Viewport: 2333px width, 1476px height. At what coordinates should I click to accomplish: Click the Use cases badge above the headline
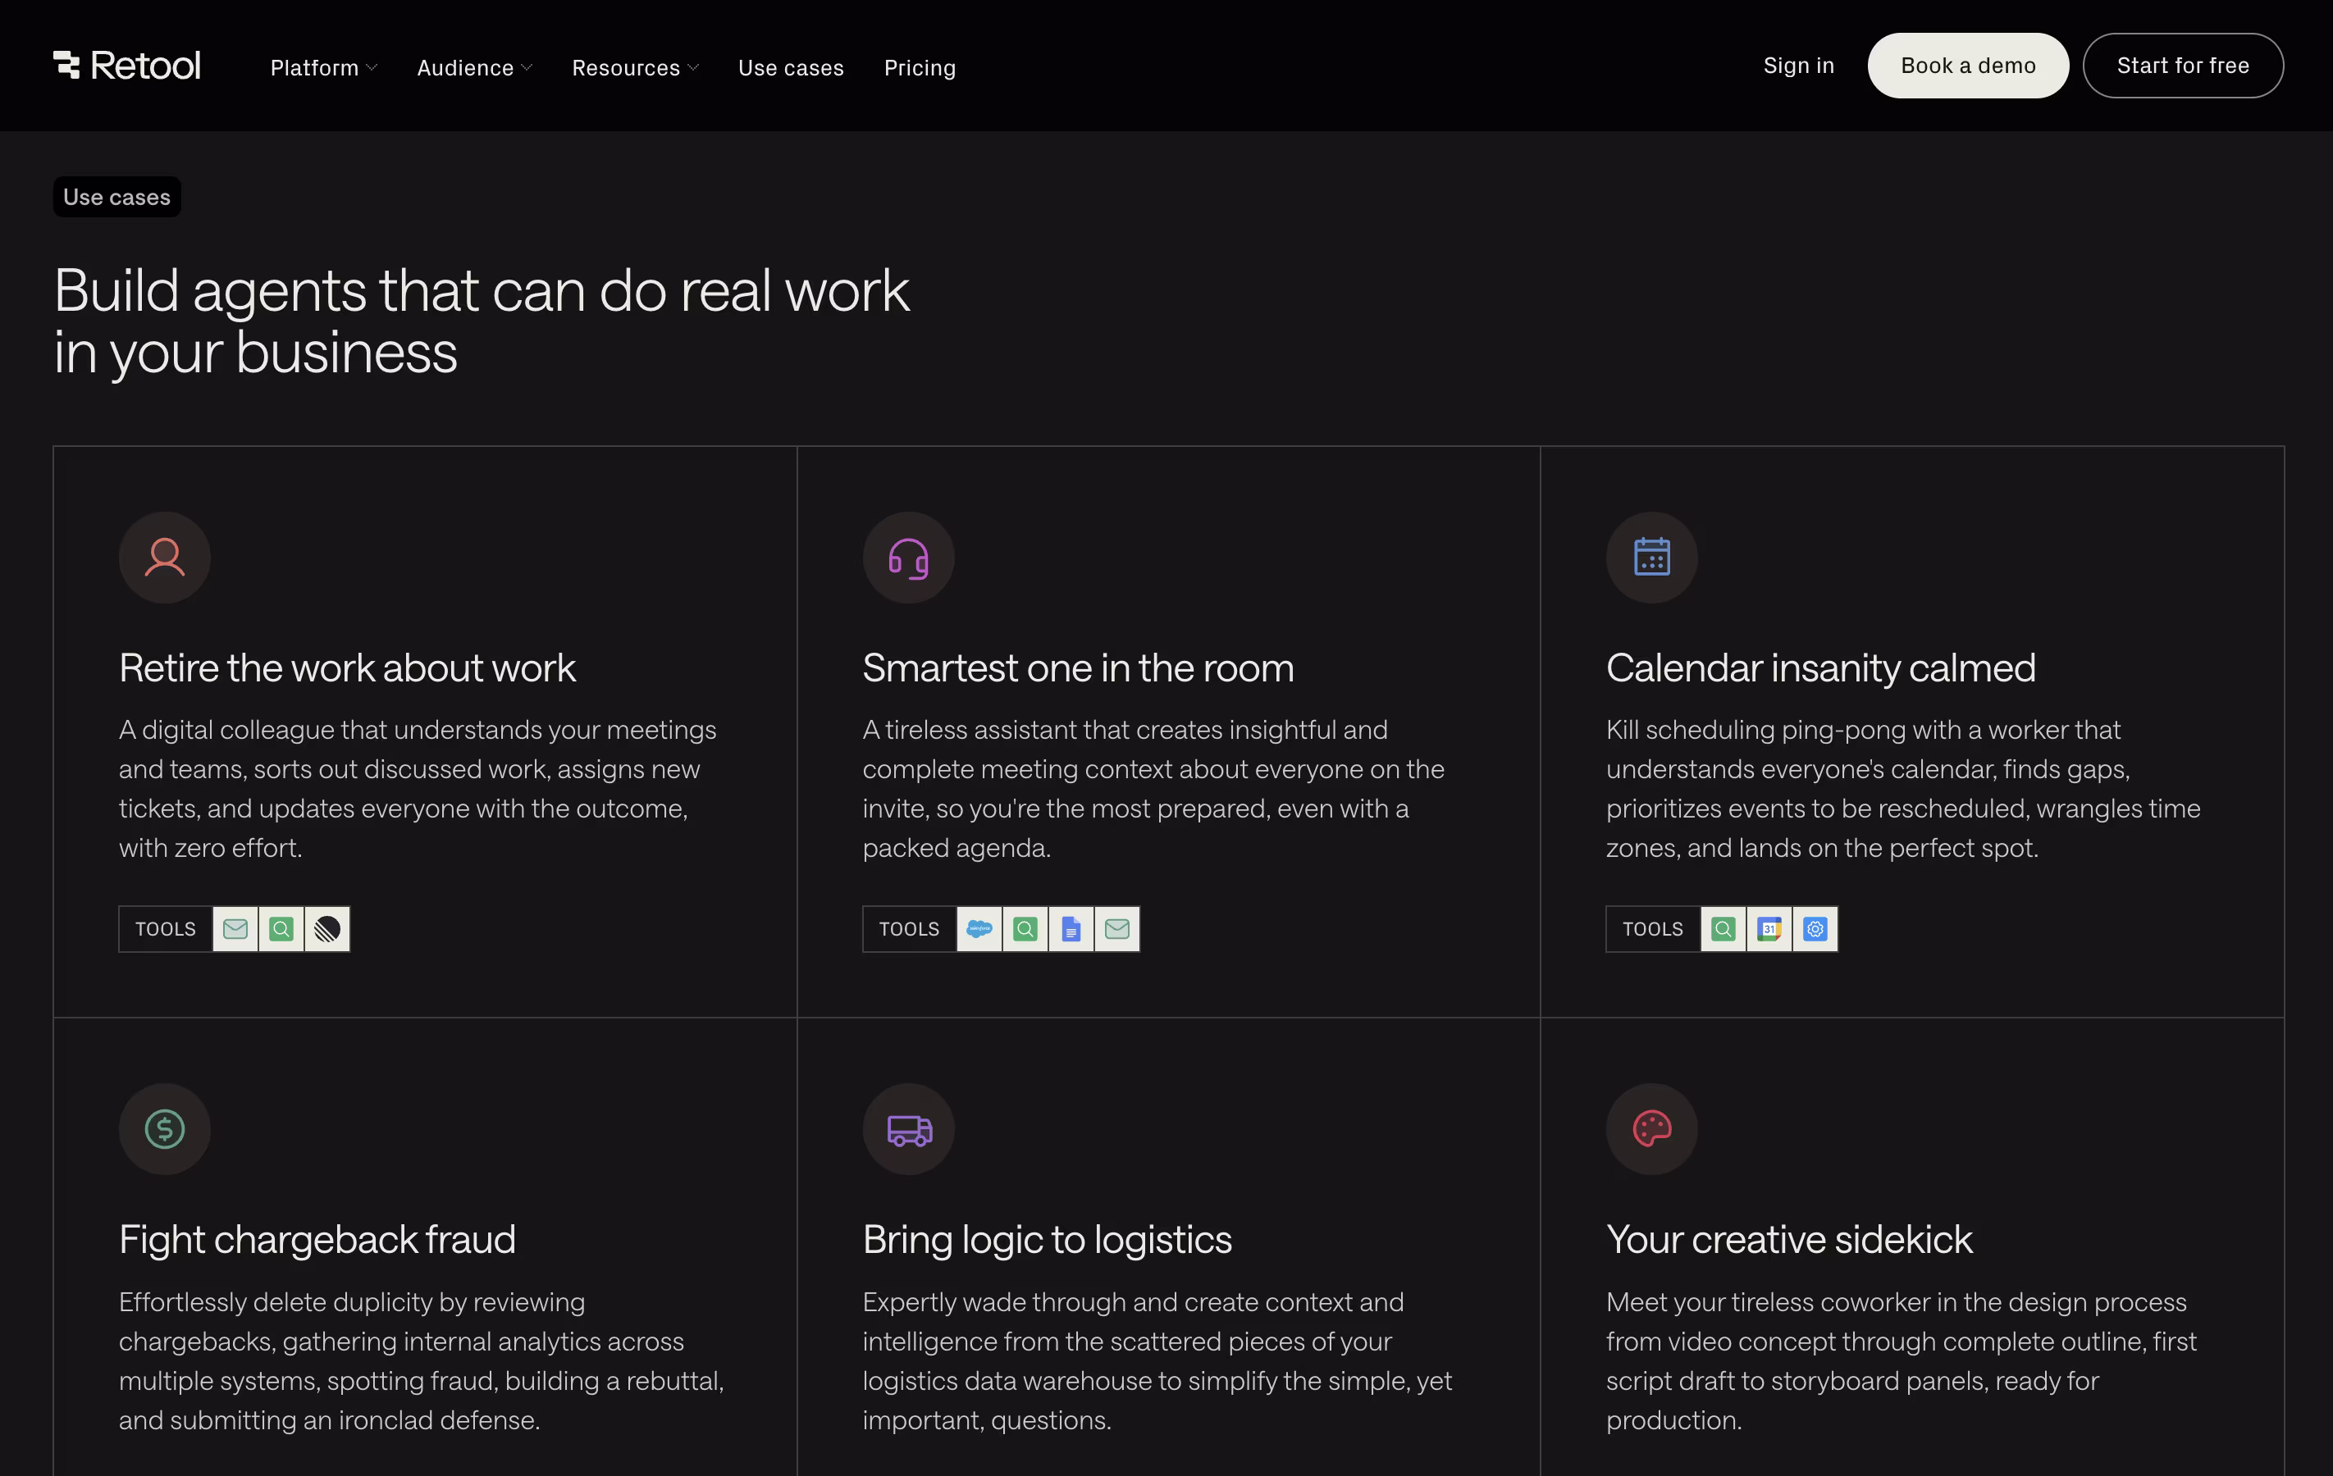pos(117,198)
